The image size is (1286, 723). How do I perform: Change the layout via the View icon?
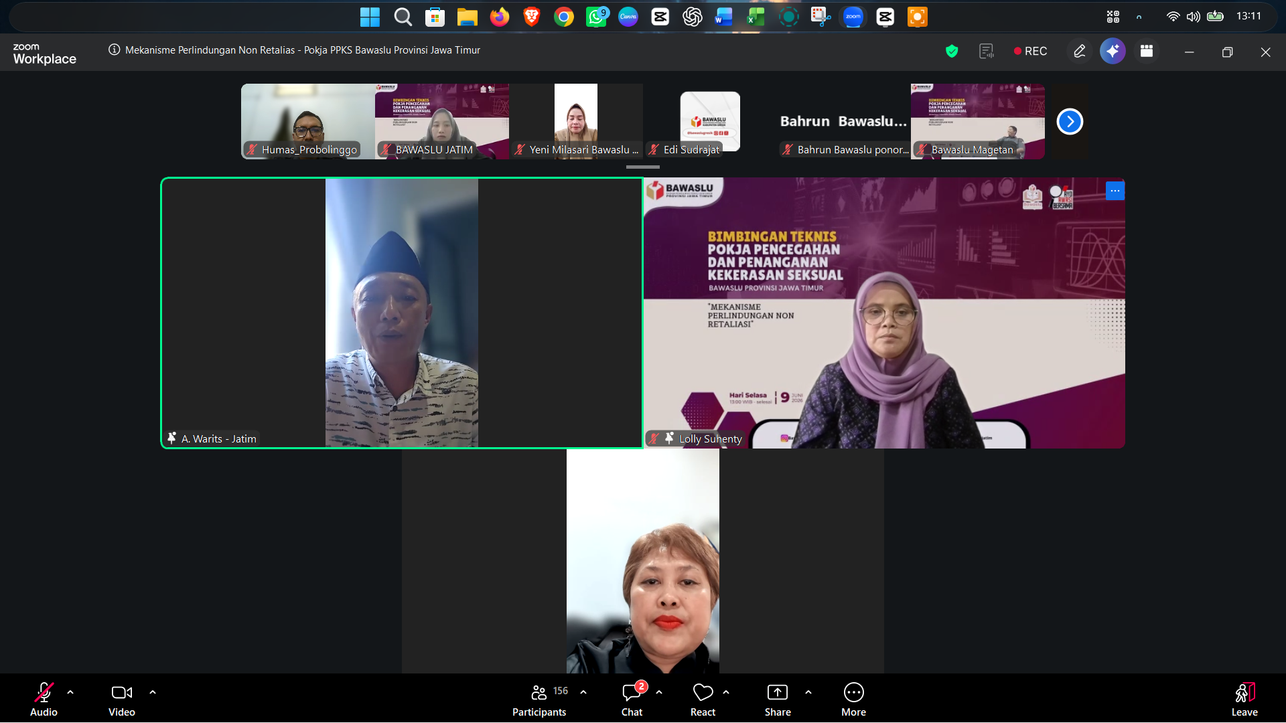[x=1147, y=51]
